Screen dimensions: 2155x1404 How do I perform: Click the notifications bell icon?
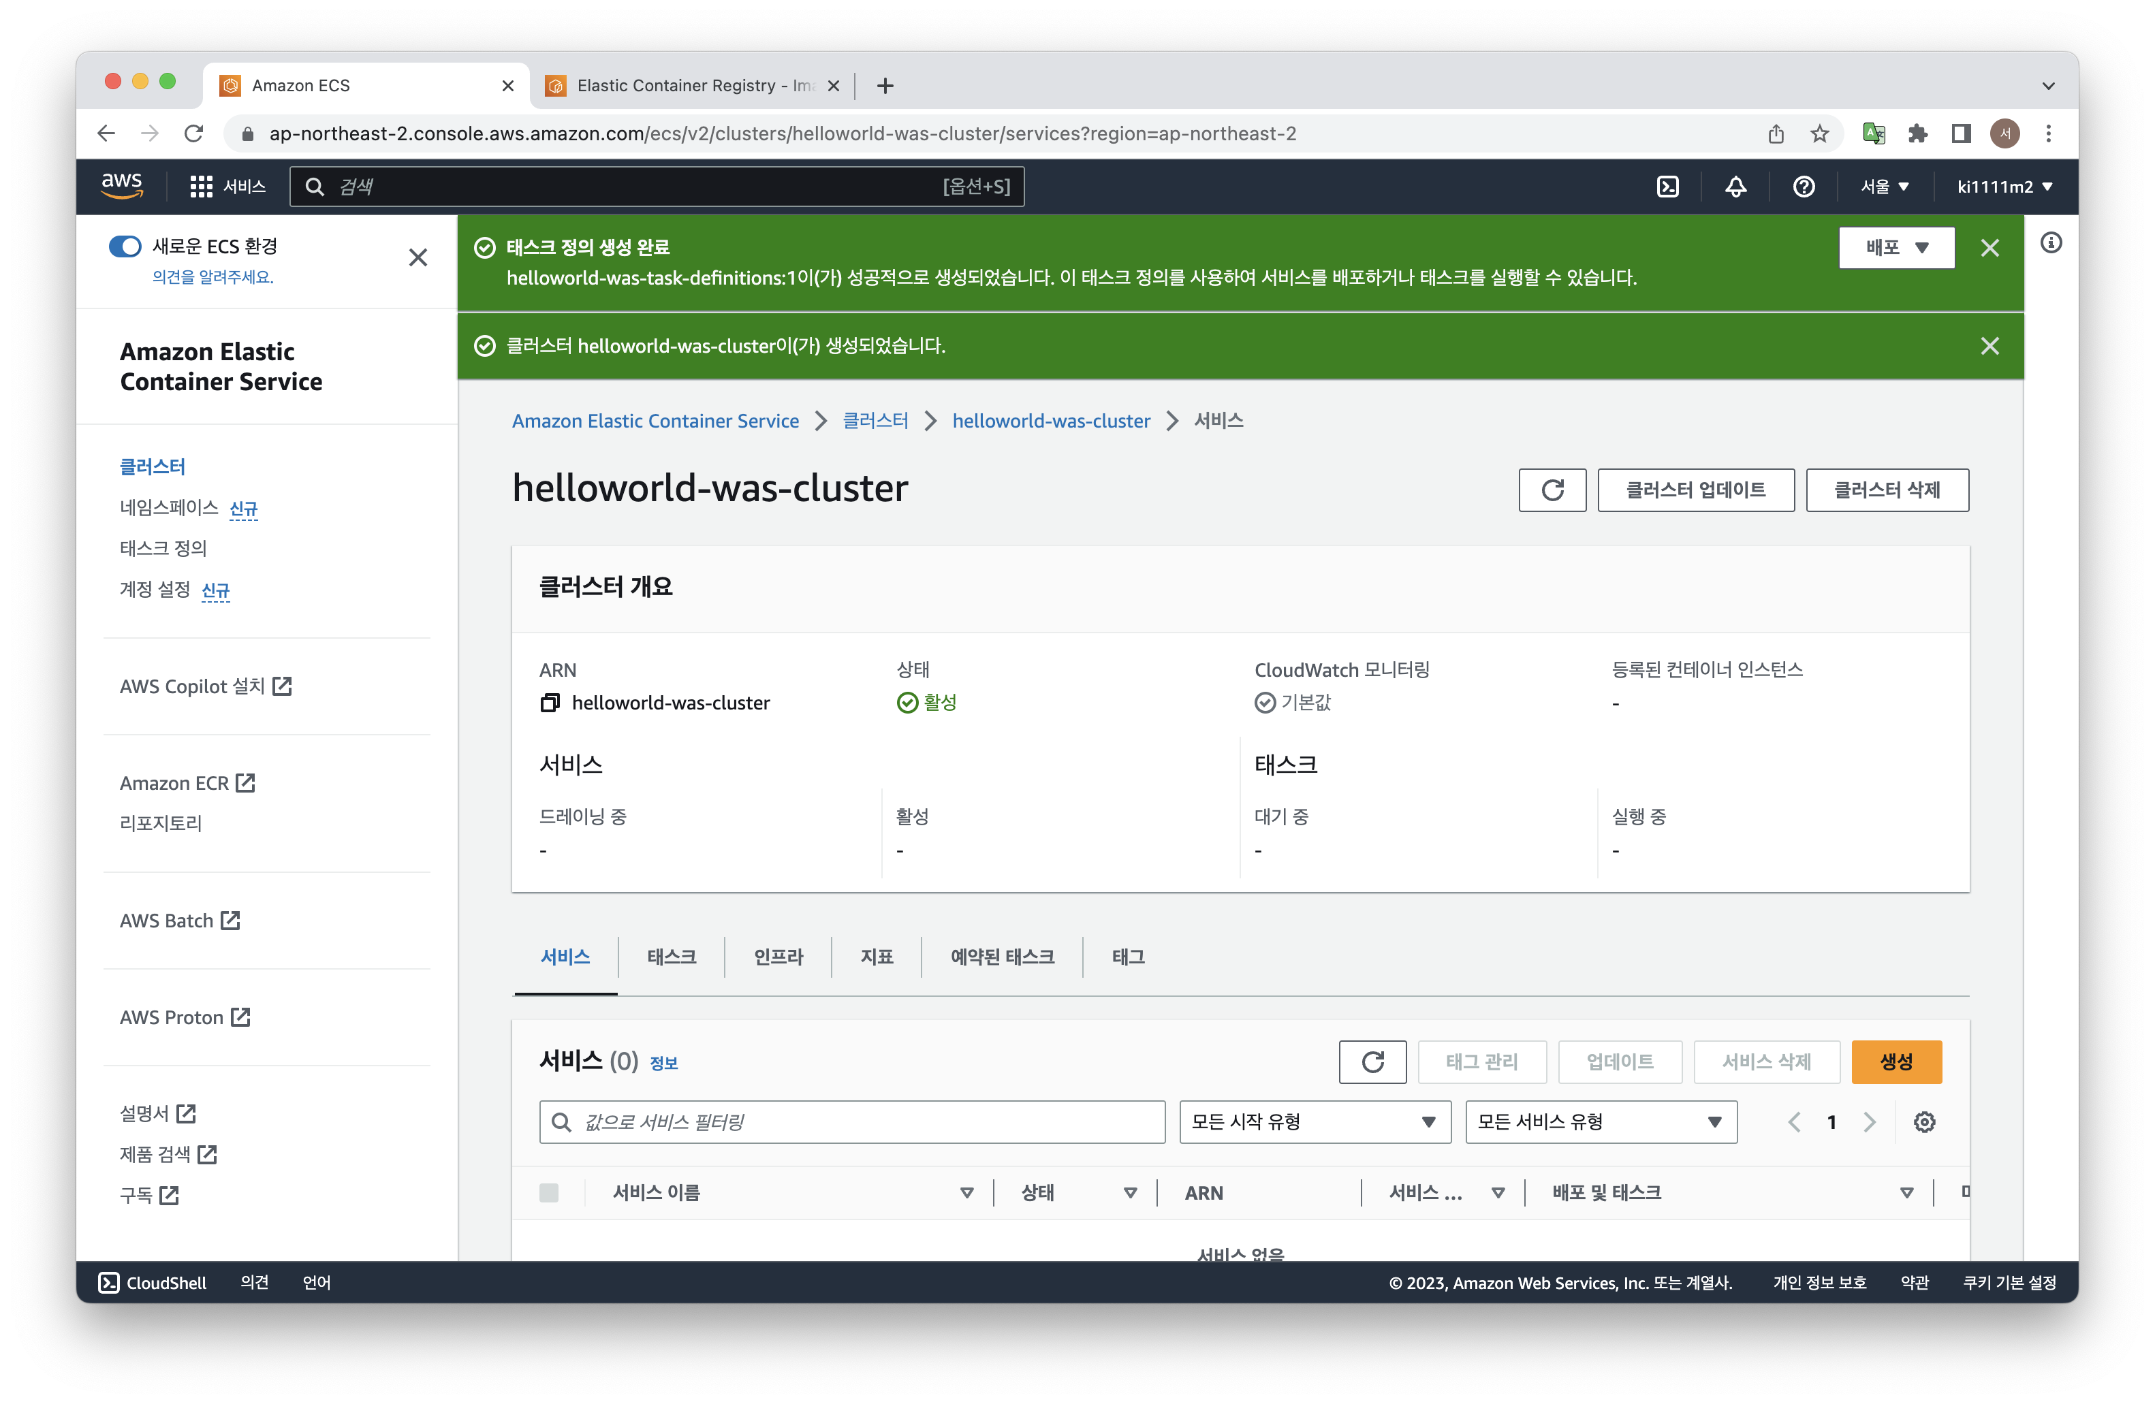point(1735,187)
